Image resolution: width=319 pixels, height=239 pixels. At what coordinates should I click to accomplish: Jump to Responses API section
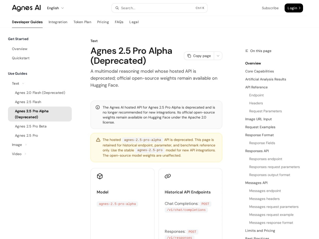(257, 151)
